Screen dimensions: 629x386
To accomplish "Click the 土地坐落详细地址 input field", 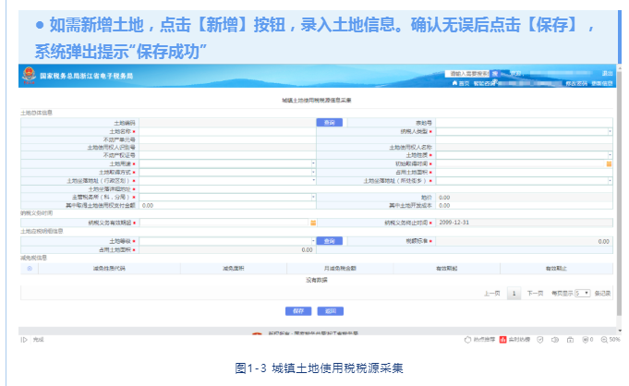I will tap(376, 189).
